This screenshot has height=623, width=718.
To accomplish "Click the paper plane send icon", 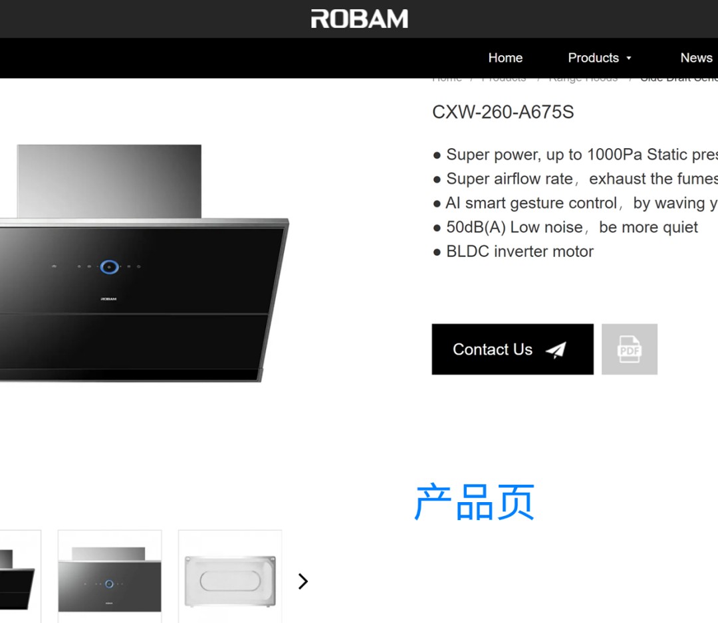I will (556, 350).
